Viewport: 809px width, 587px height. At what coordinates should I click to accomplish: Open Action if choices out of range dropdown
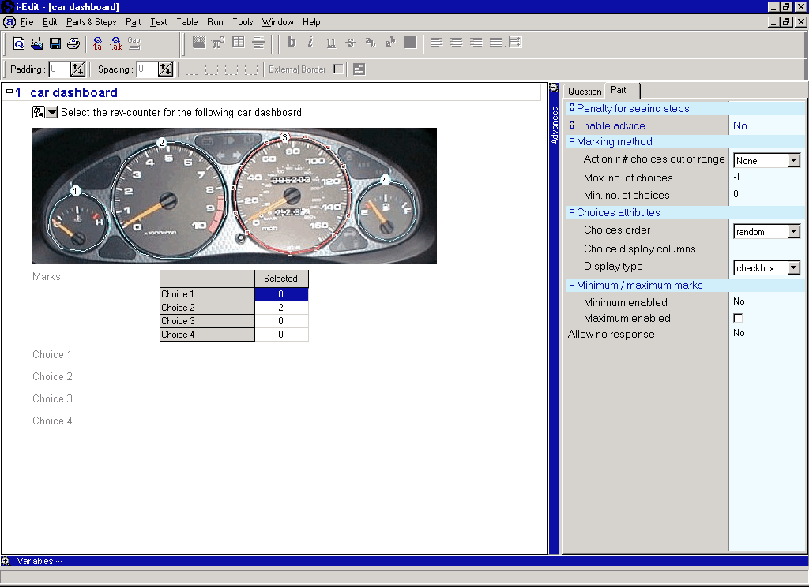[x=793, y=161]
